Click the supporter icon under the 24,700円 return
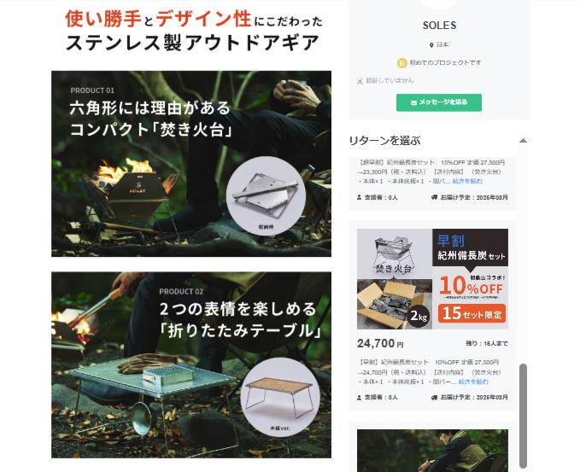Image resolution: width=580 pixels, height=472 pixels. click(359, 398)
